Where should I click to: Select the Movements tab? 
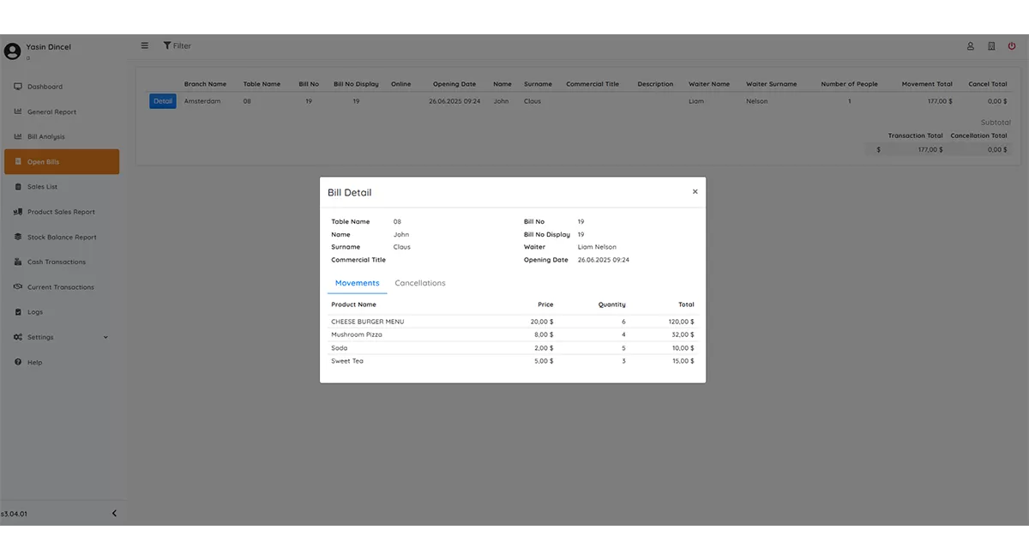(358, 283)
